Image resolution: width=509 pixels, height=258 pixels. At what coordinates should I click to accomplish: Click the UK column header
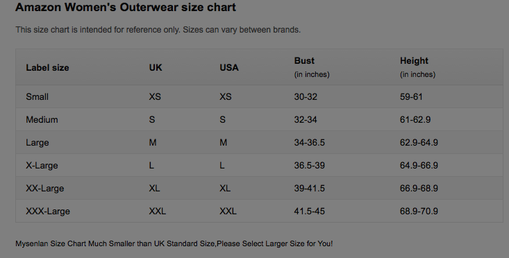point(156,68)
